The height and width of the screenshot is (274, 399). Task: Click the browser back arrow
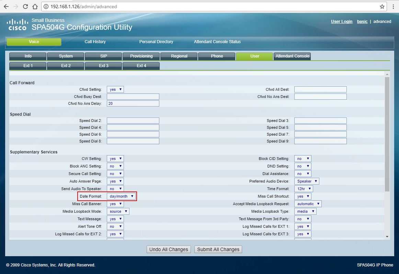click(6, 7)
